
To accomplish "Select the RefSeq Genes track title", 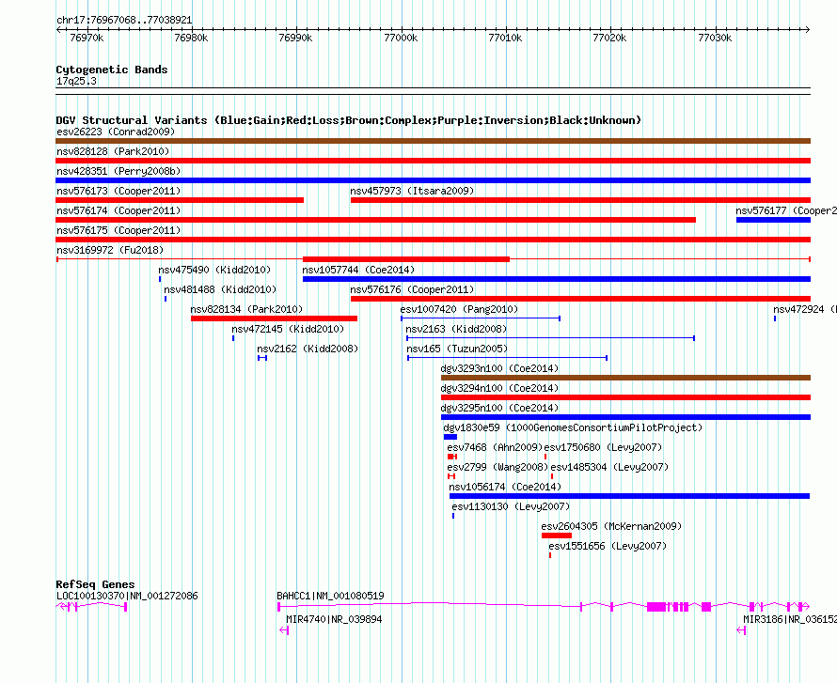I will [x=95, y=584].
